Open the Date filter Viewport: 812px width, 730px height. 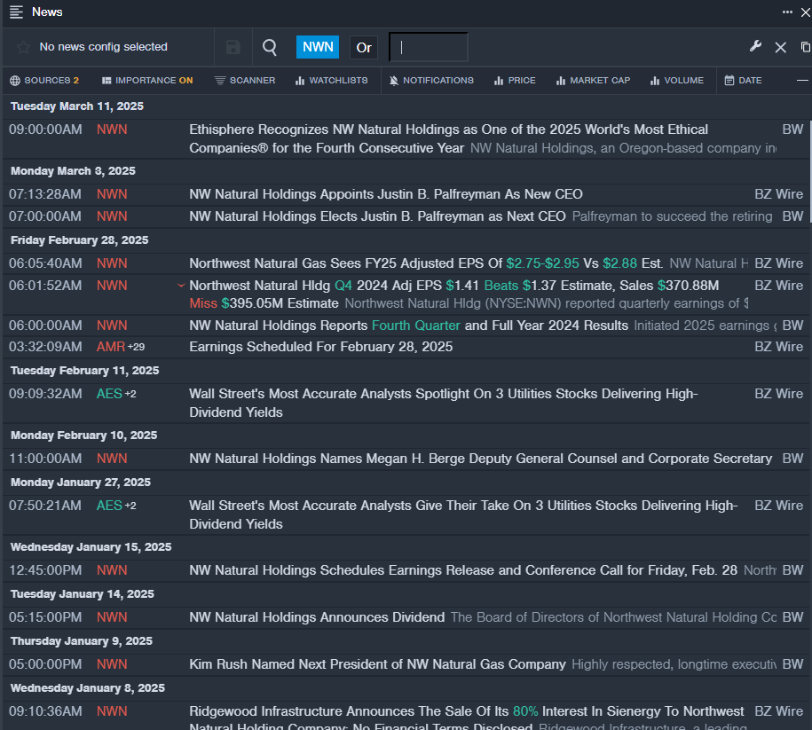(x=743, y=80)
